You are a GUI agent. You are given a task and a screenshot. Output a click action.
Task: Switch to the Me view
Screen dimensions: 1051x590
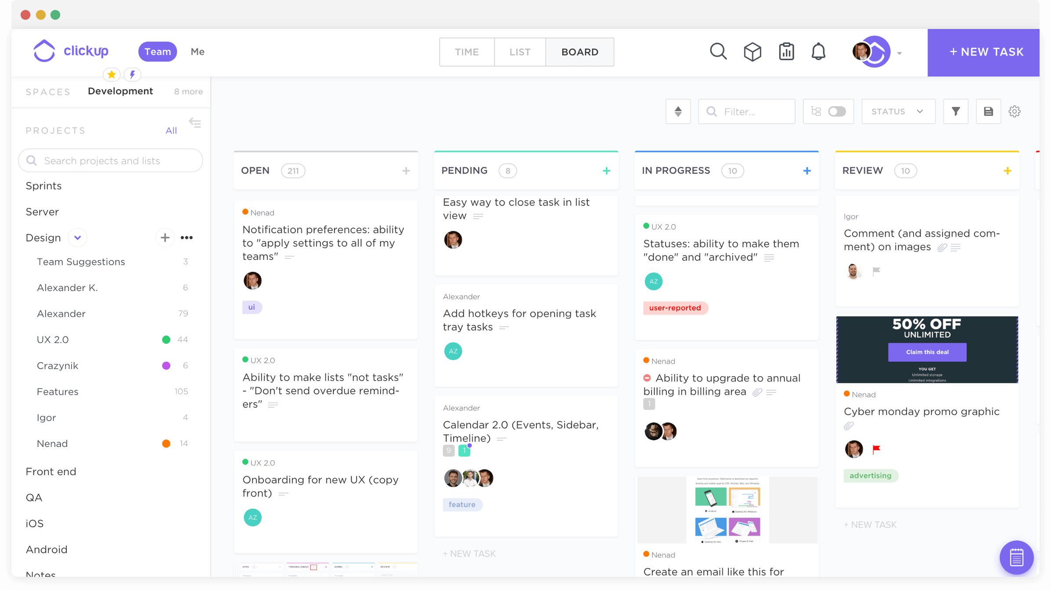(x=198, y=52)
